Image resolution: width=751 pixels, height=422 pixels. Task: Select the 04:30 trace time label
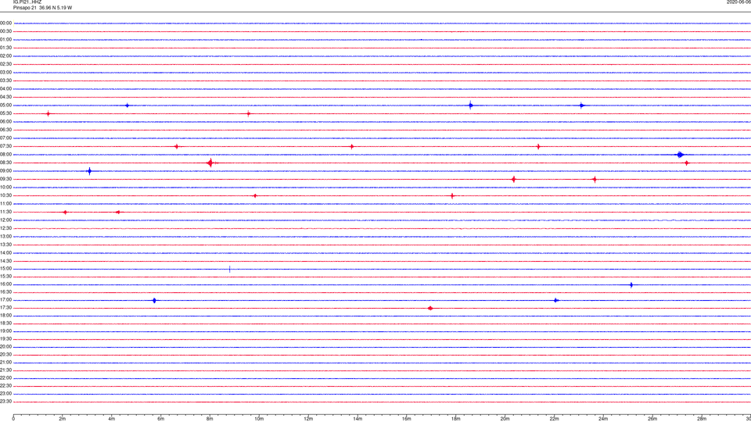point(5,97)
